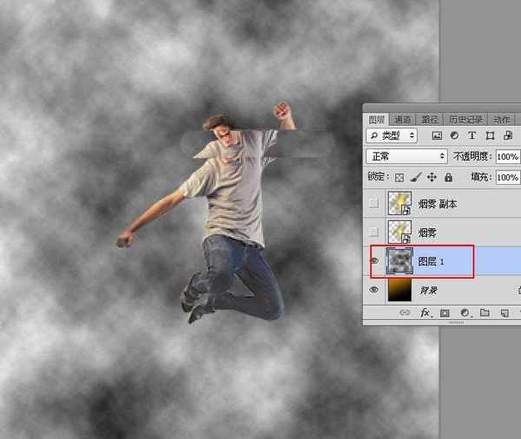Viewport: 521px width, 439px height.
Task: Lock layer position move icon
Action: point(432,177)
